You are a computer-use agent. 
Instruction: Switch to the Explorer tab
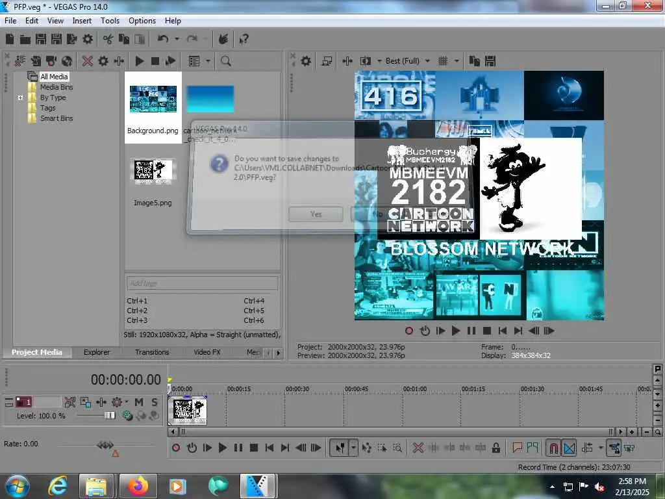pyautogui.click(x=96, y=352)
